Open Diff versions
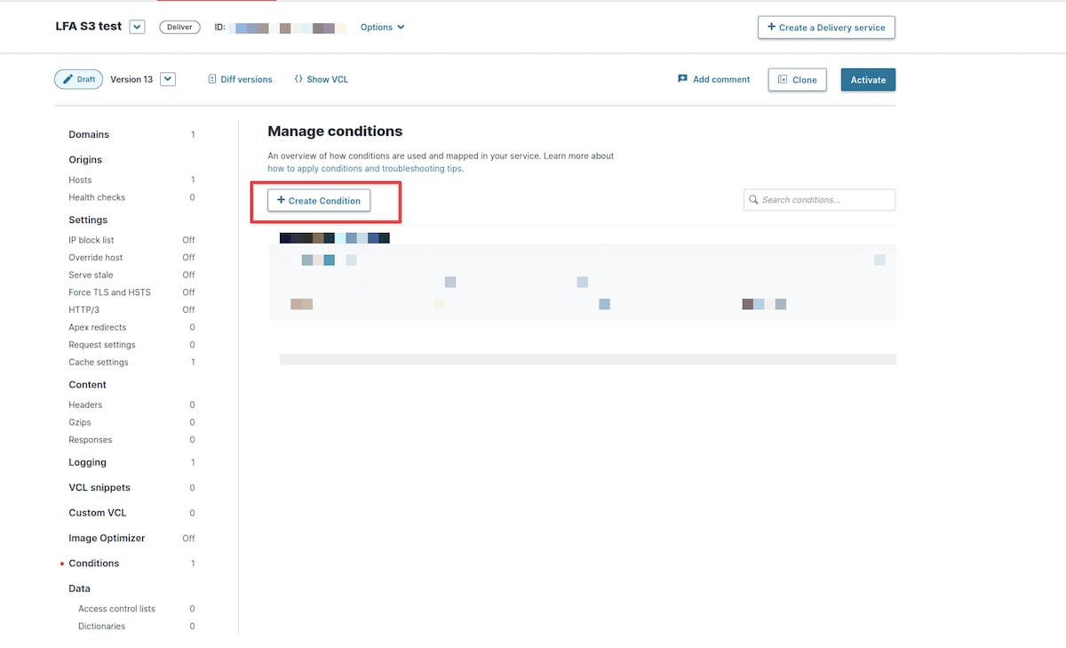Screen dimensions: 1066x648 click(x=240, y=79)
